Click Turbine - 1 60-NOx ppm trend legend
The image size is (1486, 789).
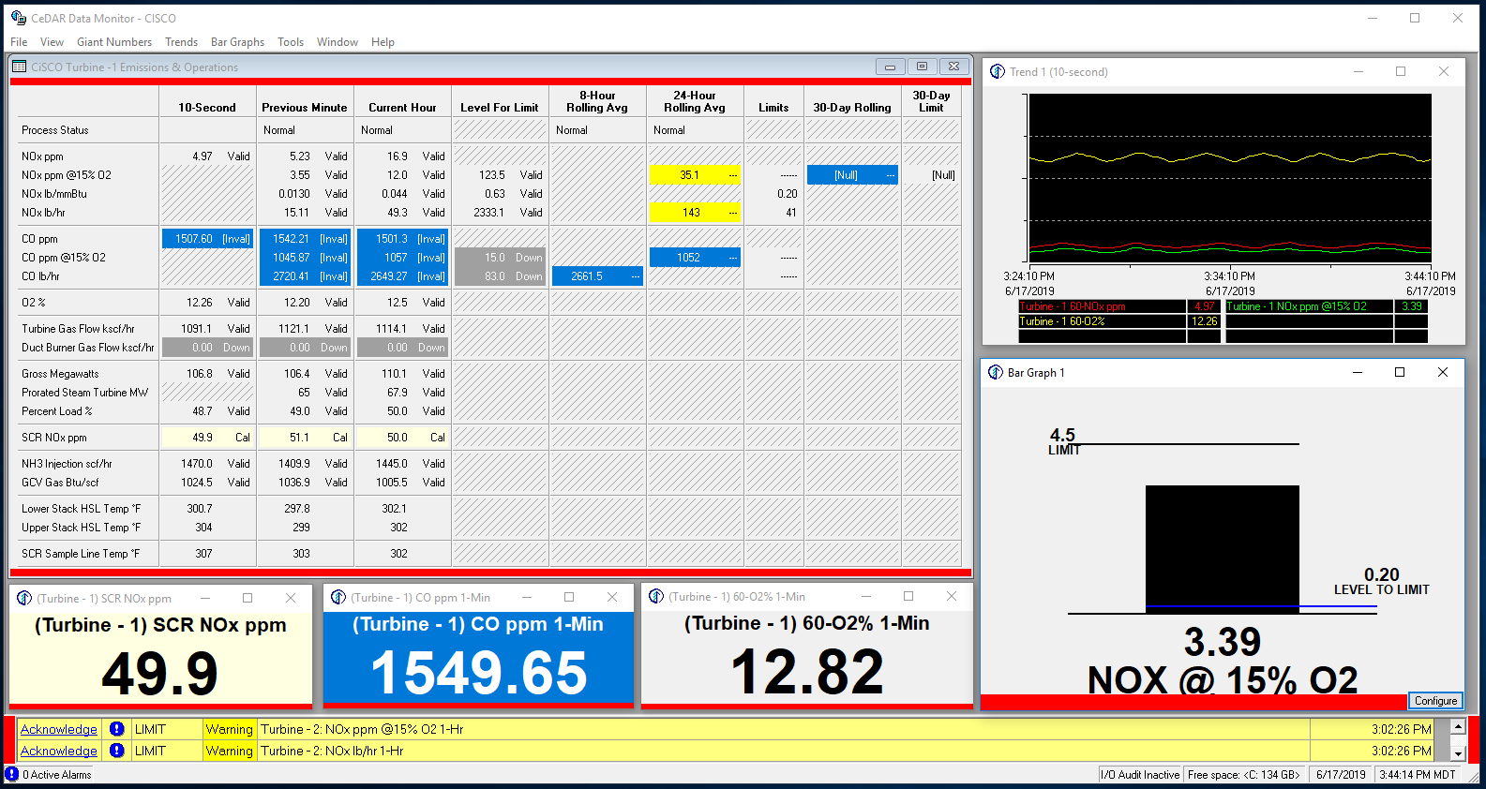point(1102,306)
